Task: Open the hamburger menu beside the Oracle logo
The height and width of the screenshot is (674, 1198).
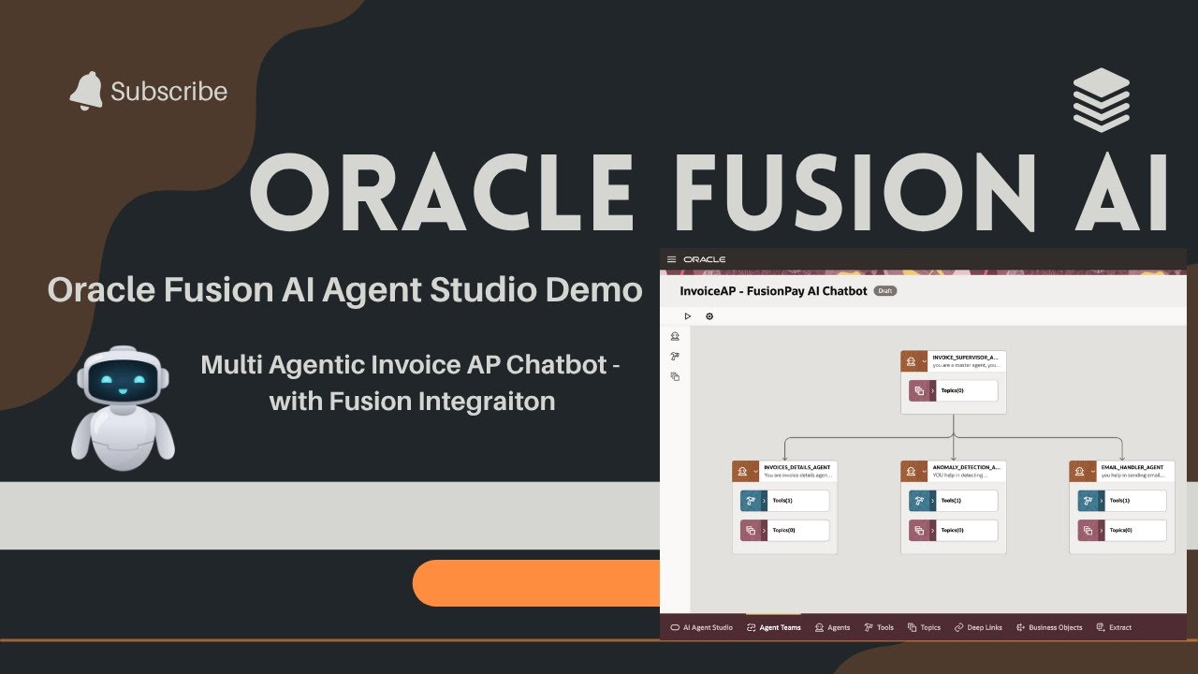Action: (671, 259)
